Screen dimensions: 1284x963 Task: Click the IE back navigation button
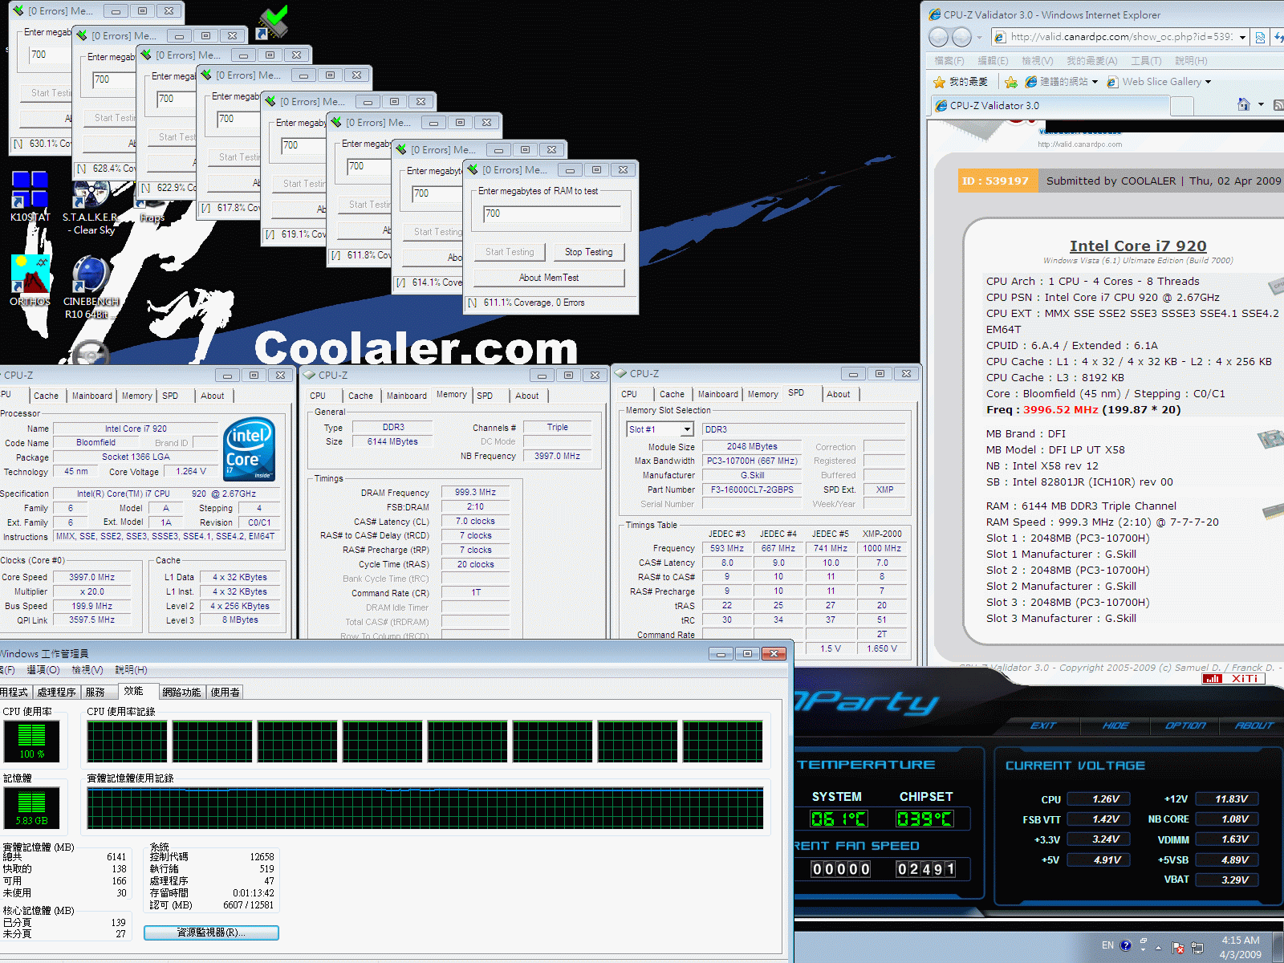click(938, 37)
